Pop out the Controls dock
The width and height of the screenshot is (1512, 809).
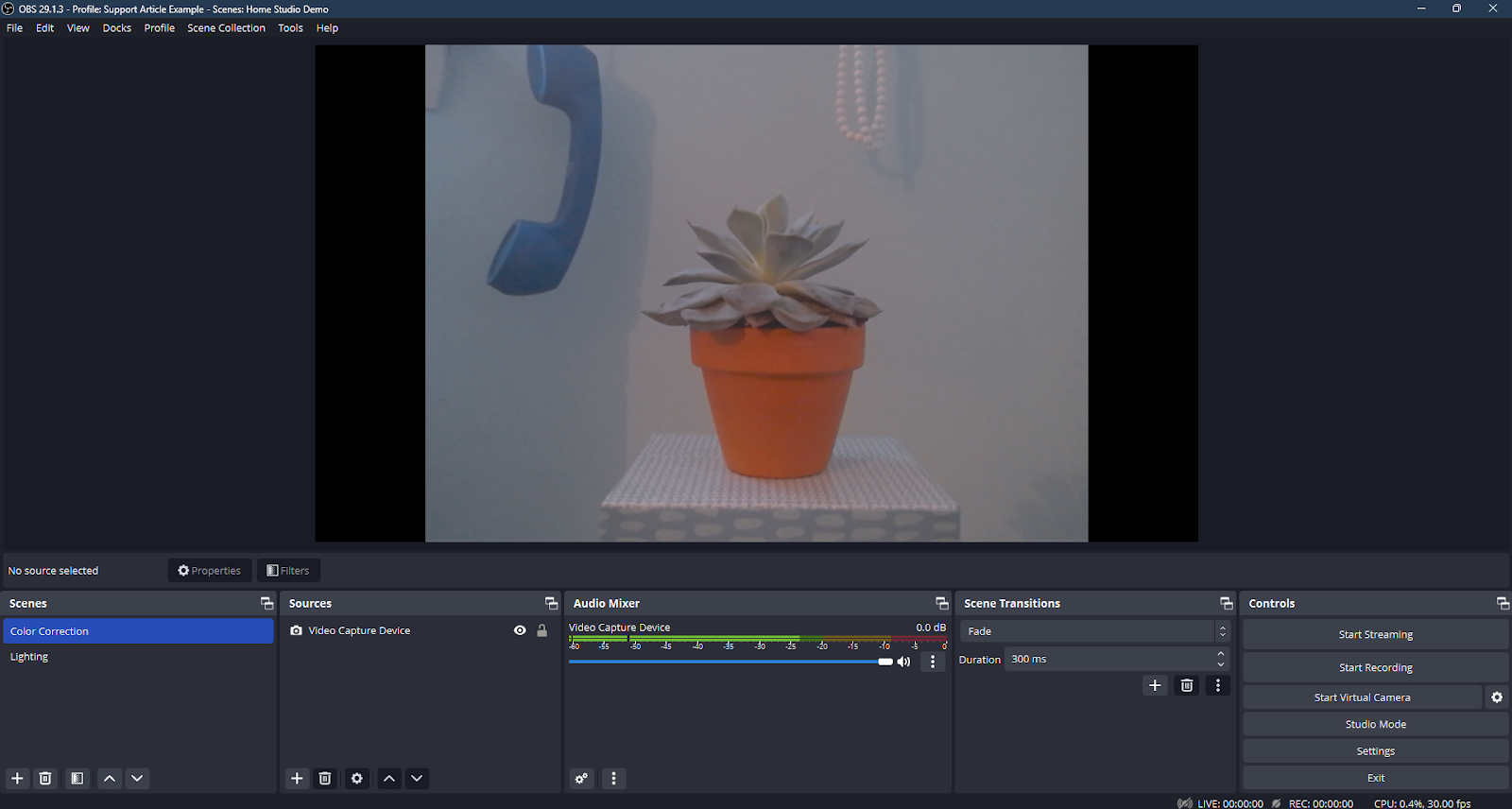(x=1503, y=603)
